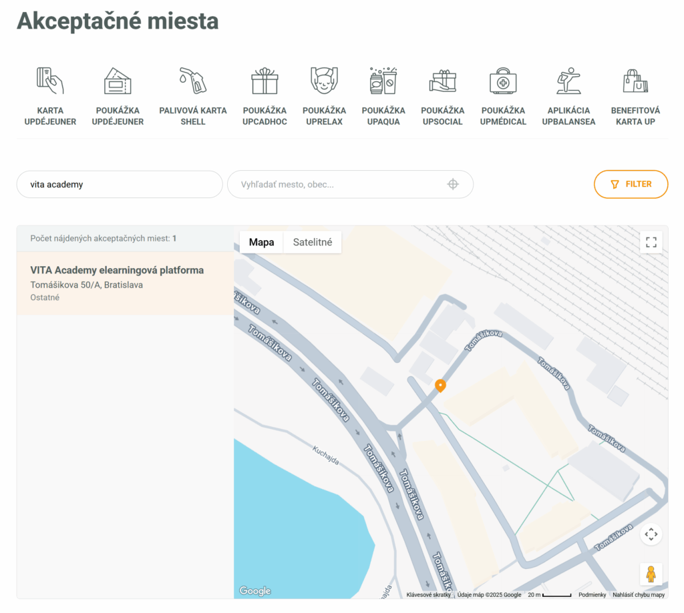The height and width of the screenshot is (613, 684).
Task: Click the orange map location pin
Action: click(x=440, y=385)
